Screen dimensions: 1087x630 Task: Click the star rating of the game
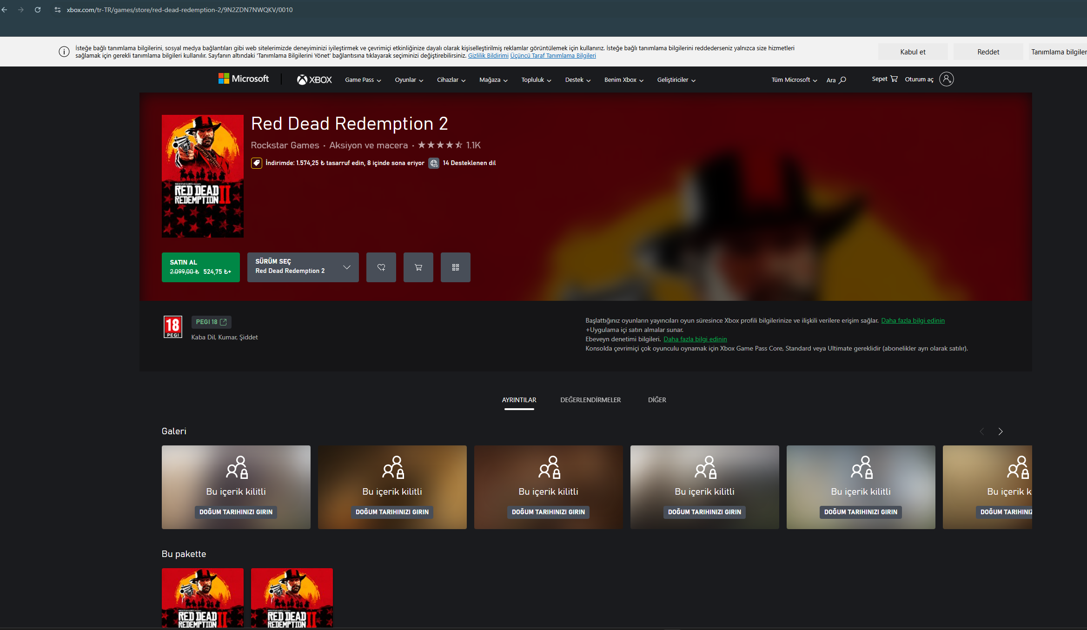[x=440, y=145]
